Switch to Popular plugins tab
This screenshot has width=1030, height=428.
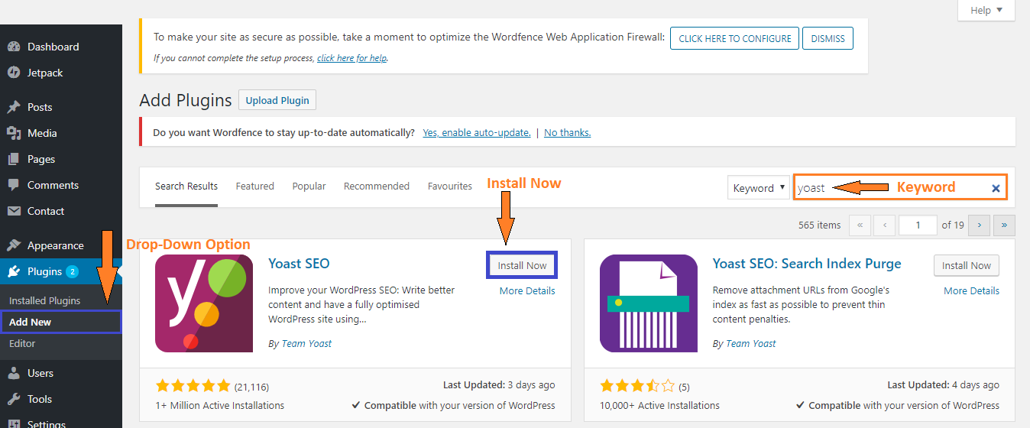pyautogui.click(x=309, y=186)
